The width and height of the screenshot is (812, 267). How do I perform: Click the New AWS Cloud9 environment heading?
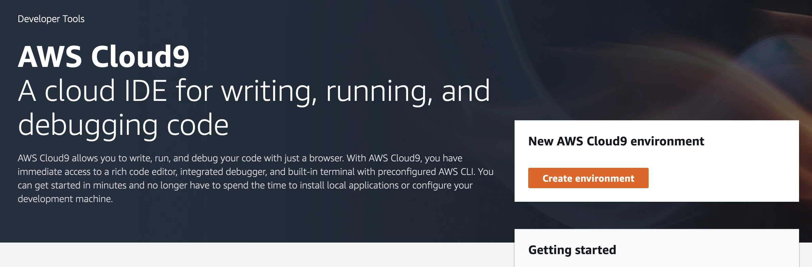point(616,141)
